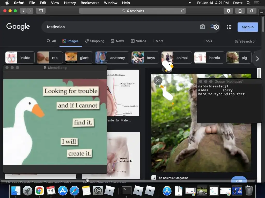The image size is (265, 198).
Task: Open Spotlight search in menu bar
Action: (x=248, y=3)
